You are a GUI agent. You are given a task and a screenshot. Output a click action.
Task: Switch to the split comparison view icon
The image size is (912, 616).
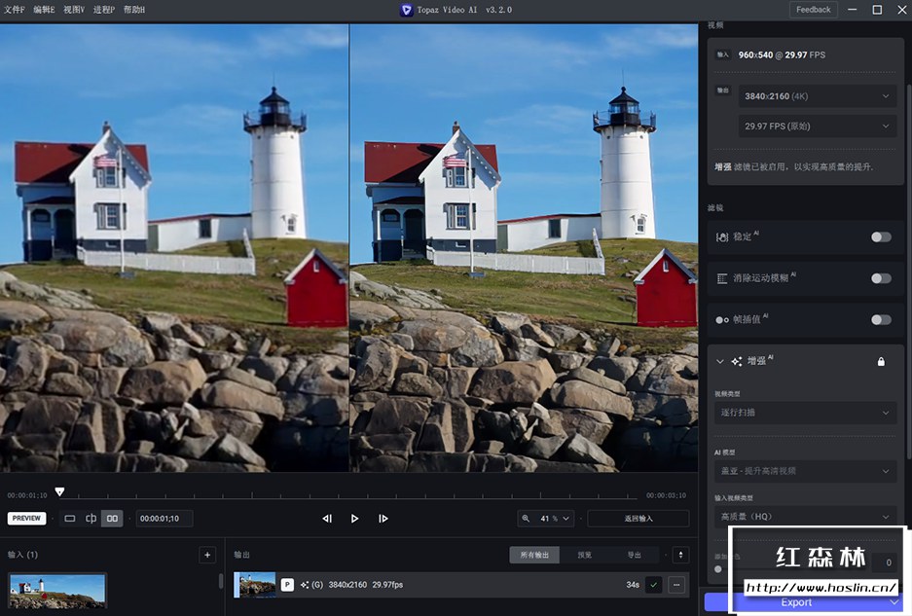coord(91,518)
